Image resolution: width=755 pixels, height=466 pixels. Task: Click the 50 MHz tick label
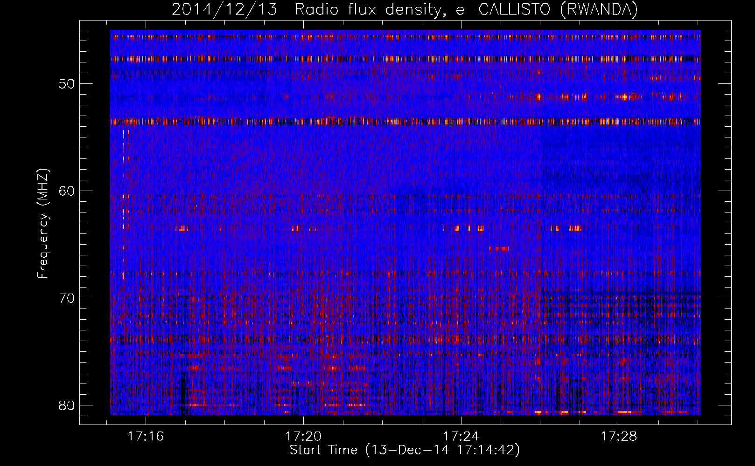(x=67, y=84)
